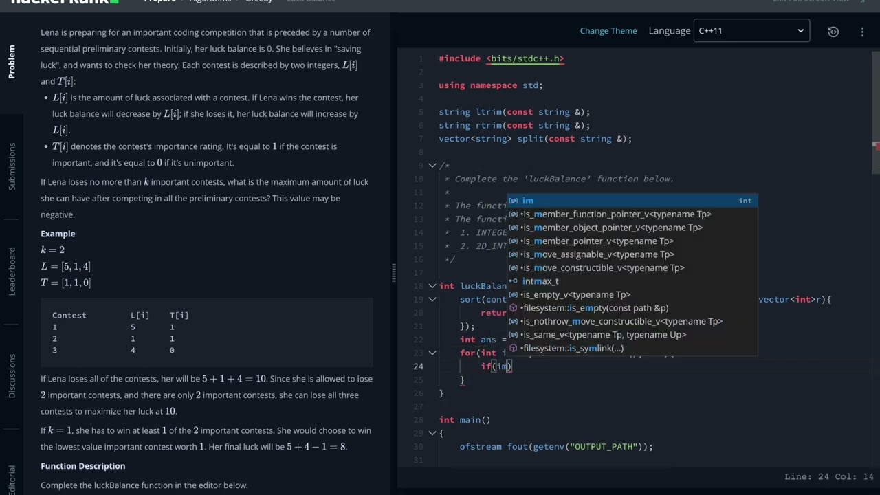Choose is_member_function_pointer_v suggestion

[x=632, y=214]
